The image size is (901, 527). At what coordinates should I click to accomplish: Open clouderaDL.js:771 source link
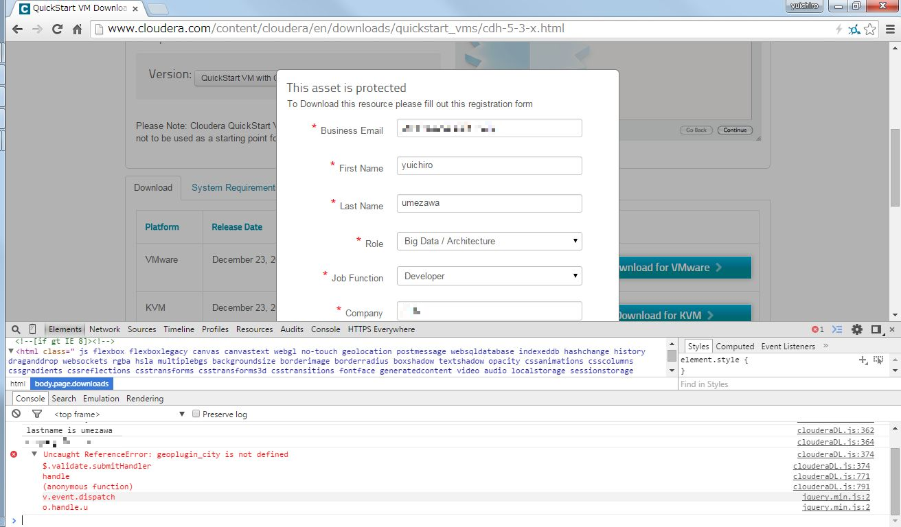[x=832, y=476]
